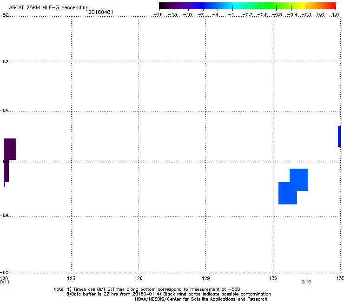Click the -50 latitude label
This screenshot has width=344, height=302.
point(4,15)
